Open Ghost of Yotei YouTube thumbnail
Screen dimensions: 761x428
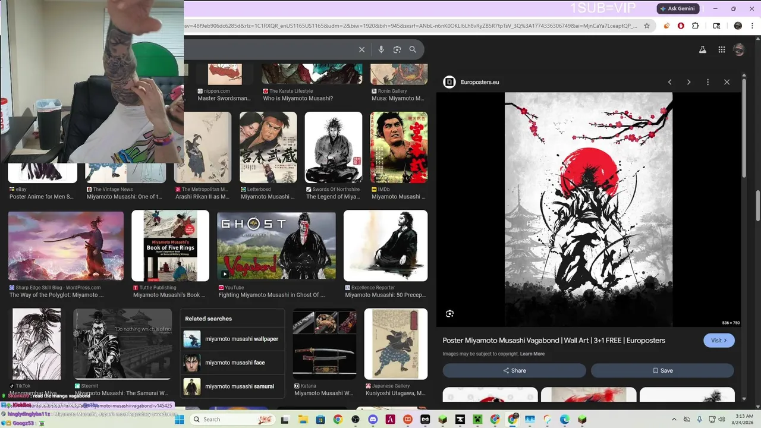276,246
